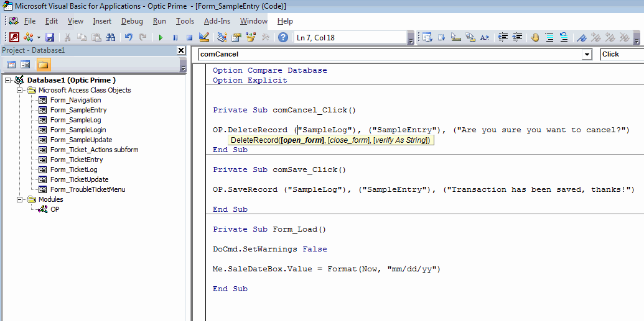Viewport: 644px width, 321px height.
Task: Click the Cut scissors icon
Action: tap(68, 37)
